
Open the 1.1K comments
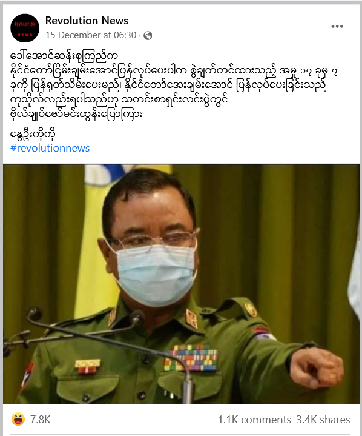(254, 420)
